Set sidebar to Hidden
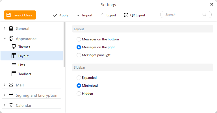 (79, 94)
